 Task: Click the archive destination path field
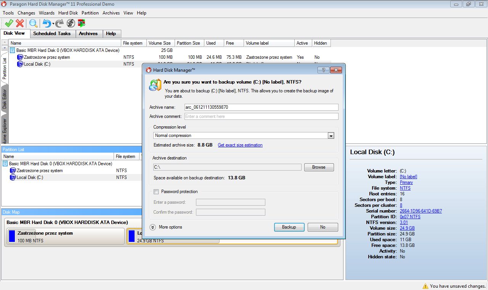227,167
